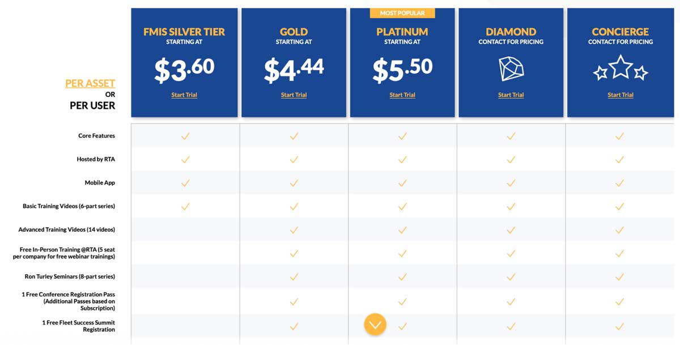680x345 pixels.
Task: Start Trial for the Gold tier
Action: [x=294, y=95]
